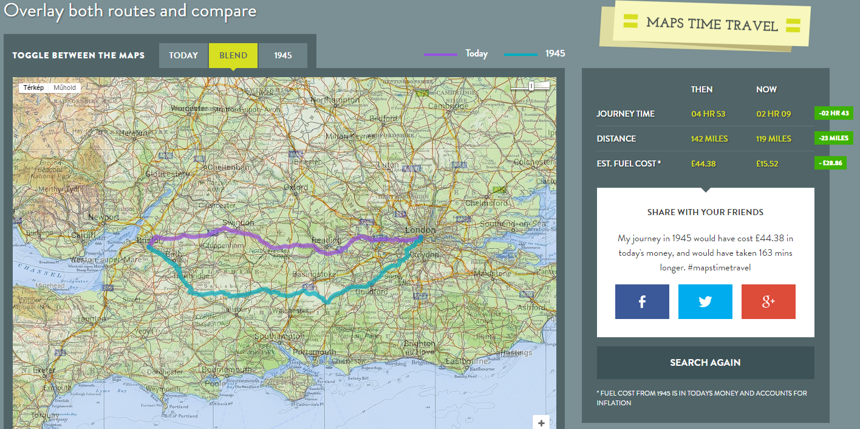
Task: Share journey via the Twitter bird icon
Action: [705, 302]
